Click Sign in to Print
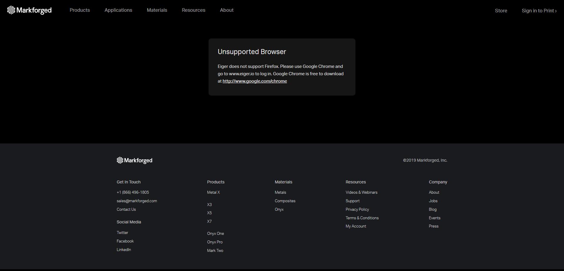Viewport: 564px width, 271px height. [x=539, y=11]
